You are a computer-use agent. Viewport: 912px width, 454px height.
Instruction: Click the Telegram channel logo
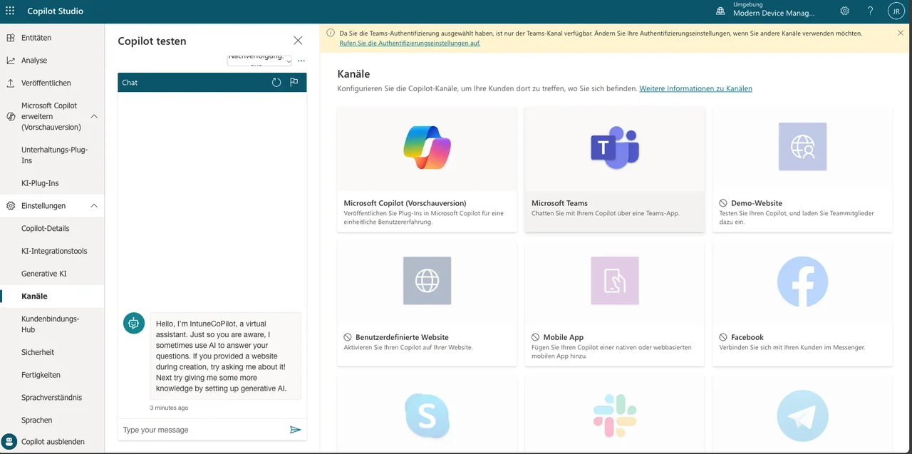point(802,416)
